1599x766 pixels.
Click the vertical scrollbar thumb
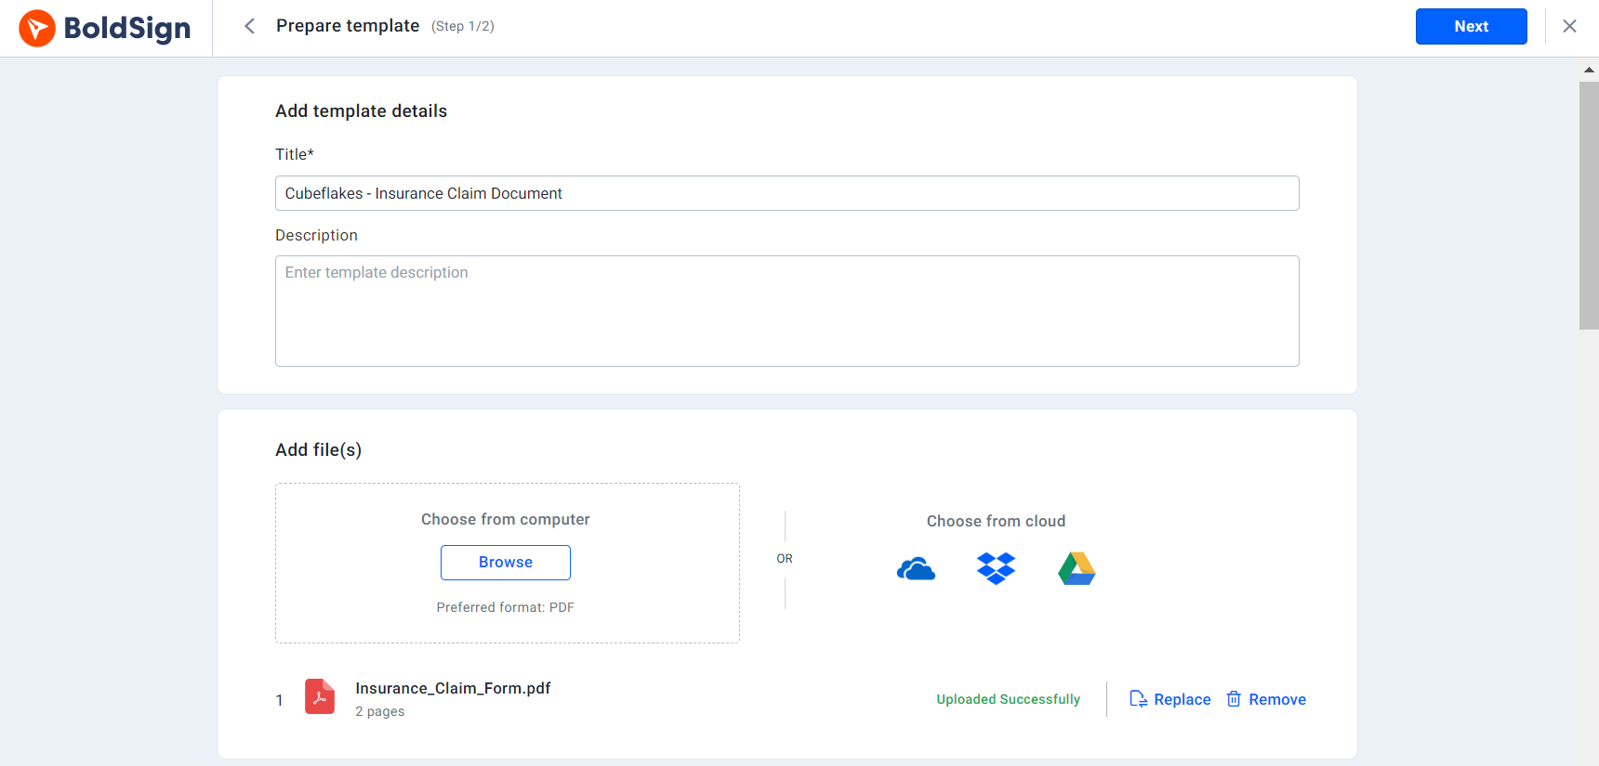(1589, 205)
